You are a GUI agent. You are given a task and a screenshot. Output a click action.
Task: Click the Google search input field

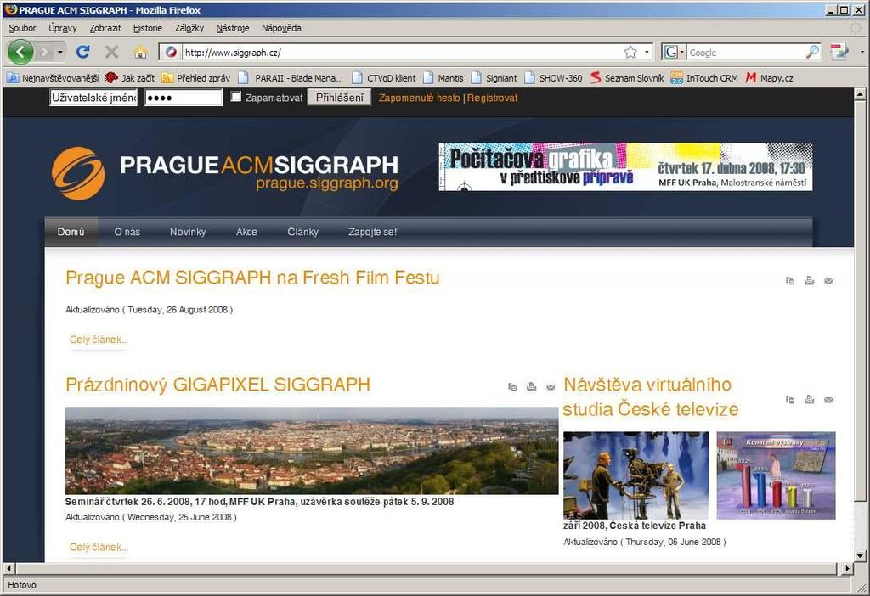[x=746, y=52]
